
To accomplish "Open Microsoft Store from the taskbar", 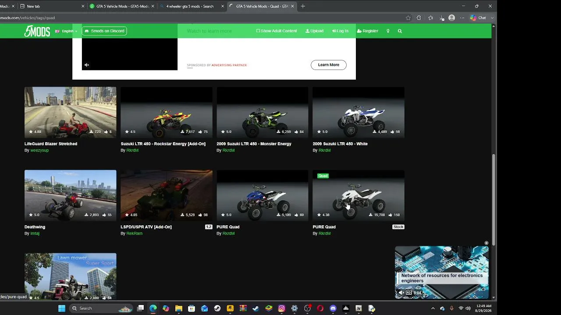I will (192, 308).
